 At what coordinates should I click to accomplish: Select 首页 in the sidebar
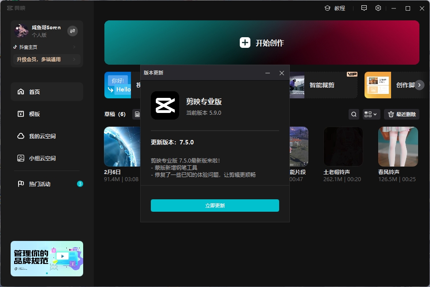[46, 92]
